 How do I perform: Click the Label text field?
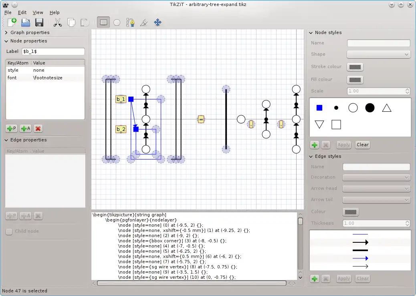(x=53, y=52)
